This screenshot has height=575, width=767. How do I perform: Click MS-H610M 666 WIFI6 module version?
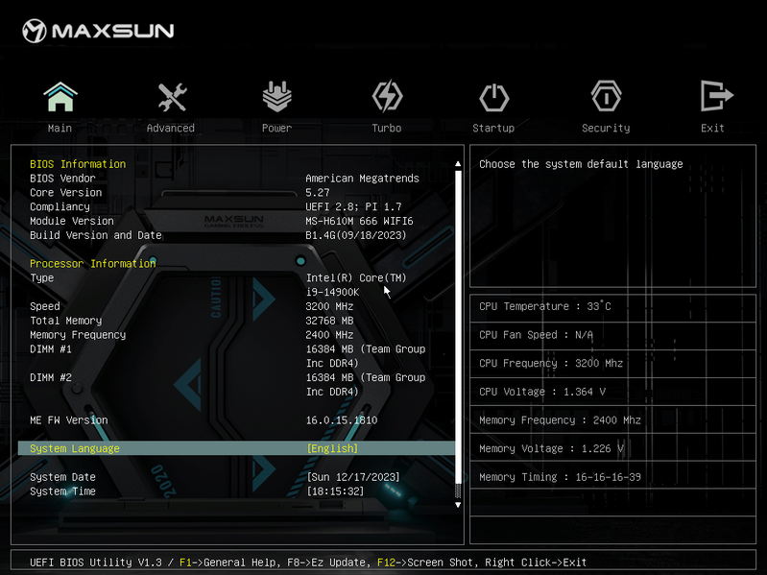(x=359, y=221)
